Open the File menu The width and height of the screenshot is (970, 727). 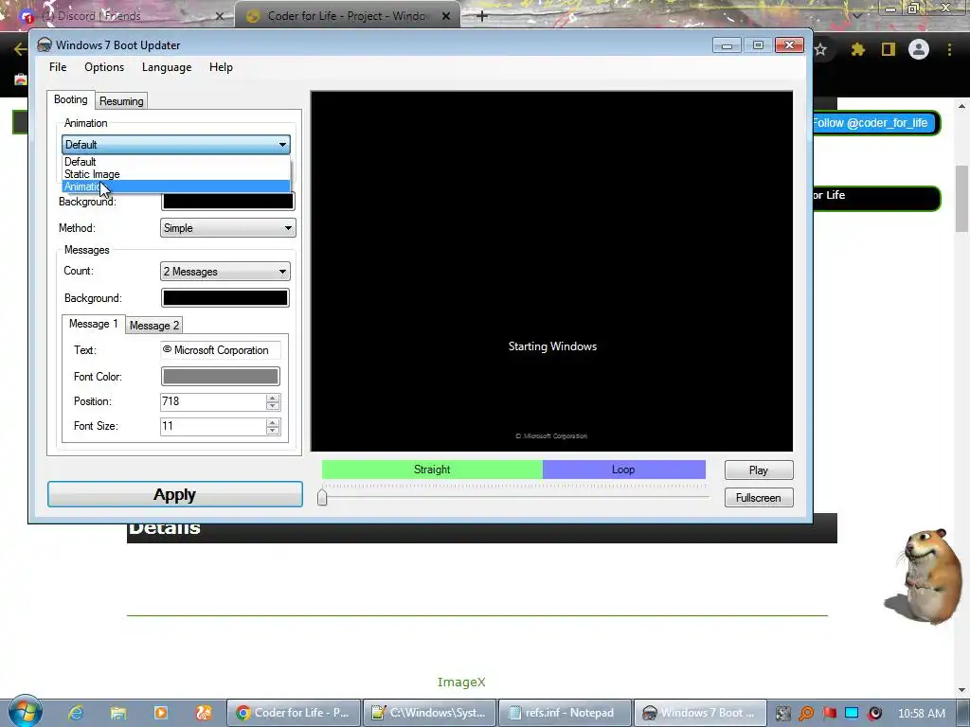click(x=58, y=67)
